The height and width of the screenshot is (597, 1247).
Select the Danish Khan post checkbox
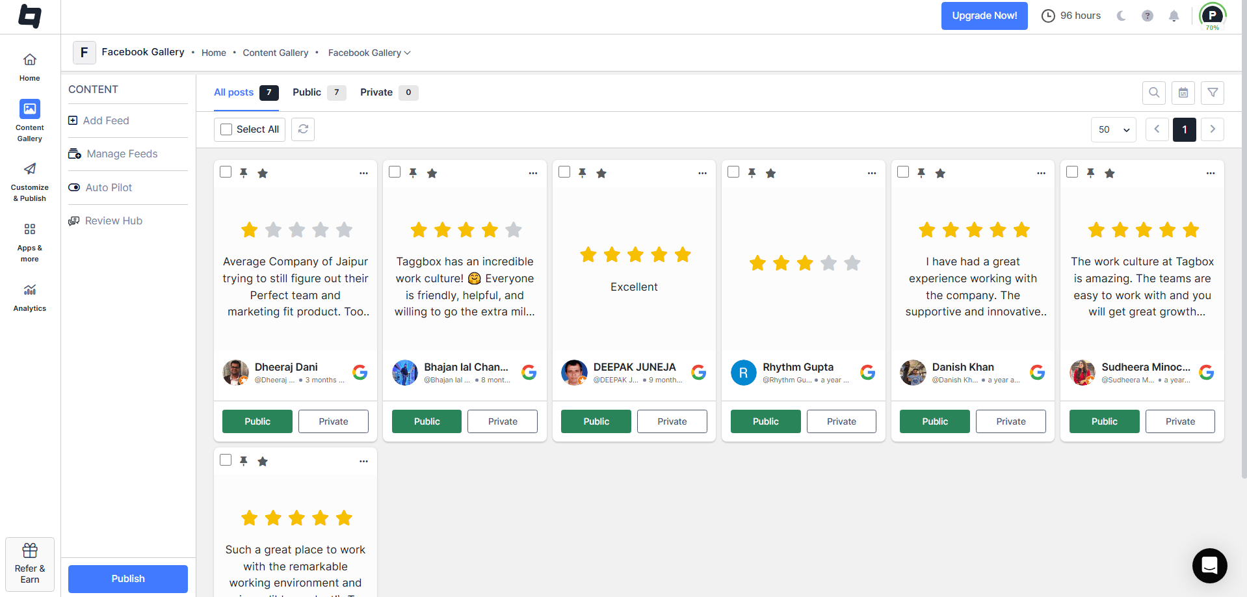[903, 172]
